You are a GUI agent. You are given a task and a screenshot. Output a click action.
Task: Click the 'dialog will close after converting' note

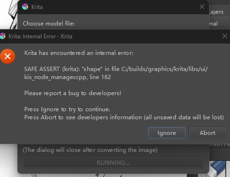pos(90,150)
